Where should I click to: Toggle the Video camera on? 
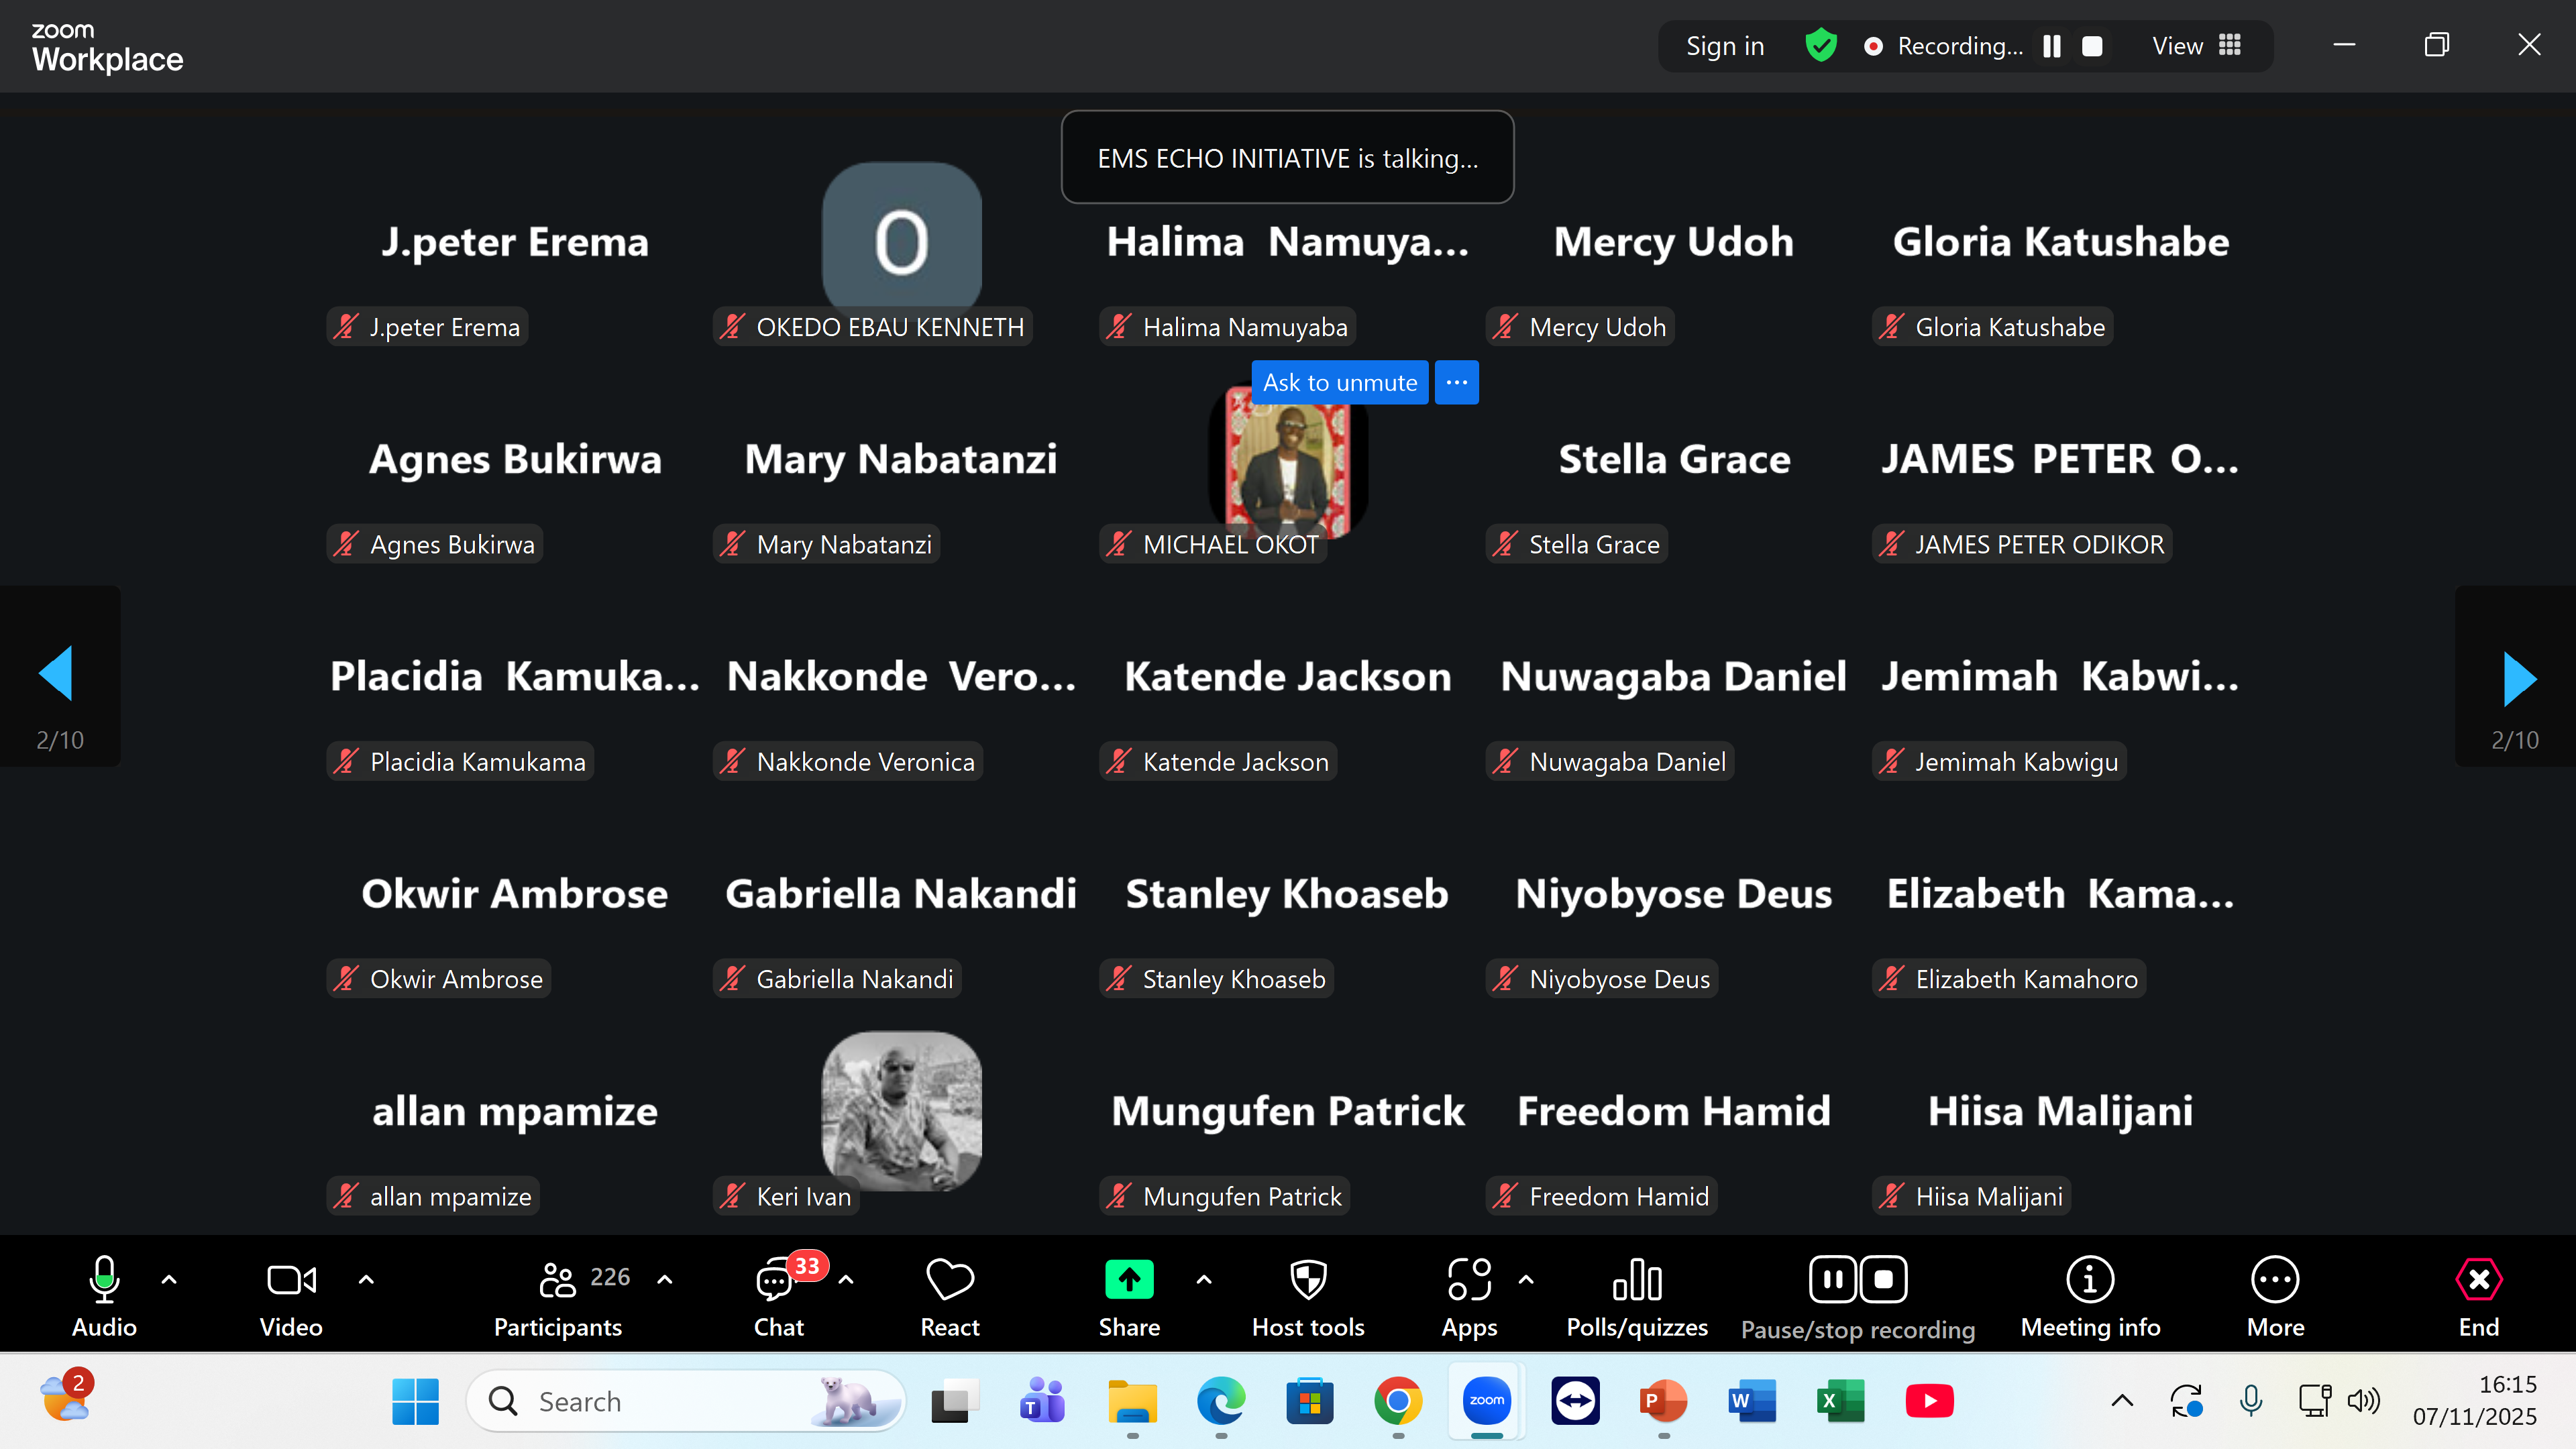point(291,1281)
